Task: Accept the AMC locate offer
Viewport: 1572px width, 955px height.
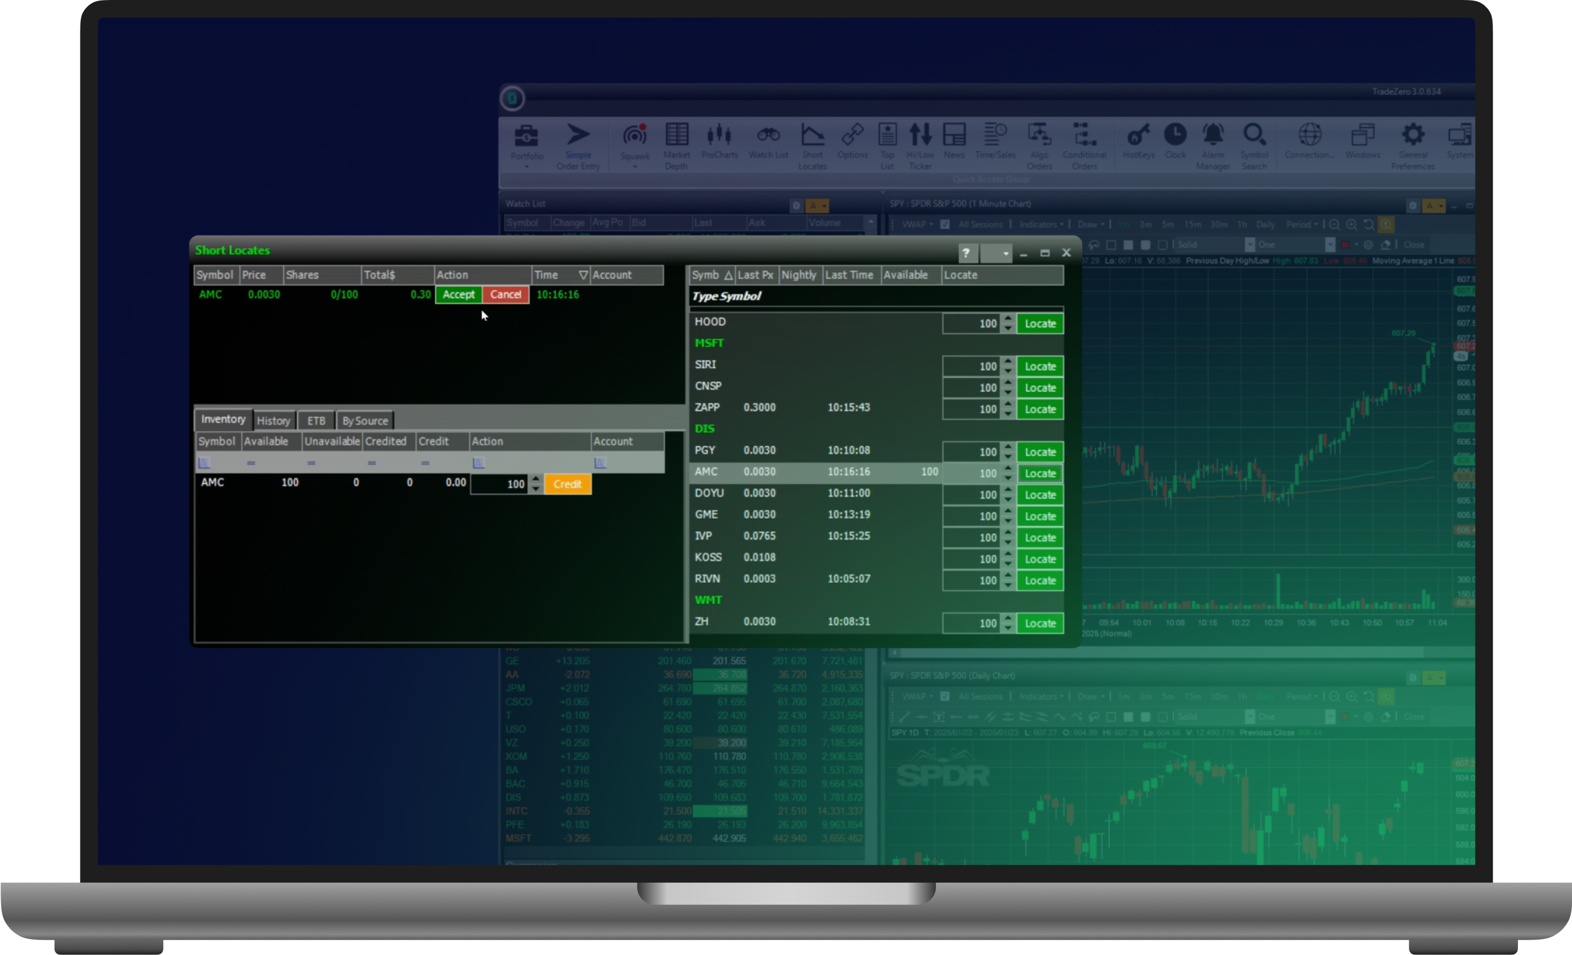Action: pyautogui.click(x=458, y=295)
